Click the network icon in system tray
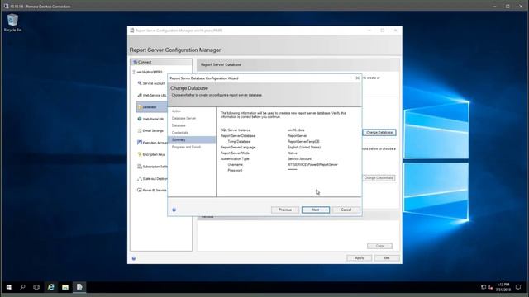This screenshot has height=297, width=529. point(484,287)
